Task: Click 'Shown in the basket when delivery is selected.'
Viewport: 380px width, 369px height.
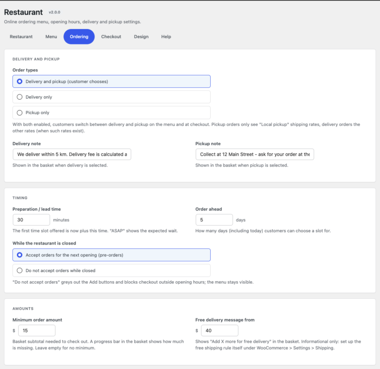Action: 60,165
